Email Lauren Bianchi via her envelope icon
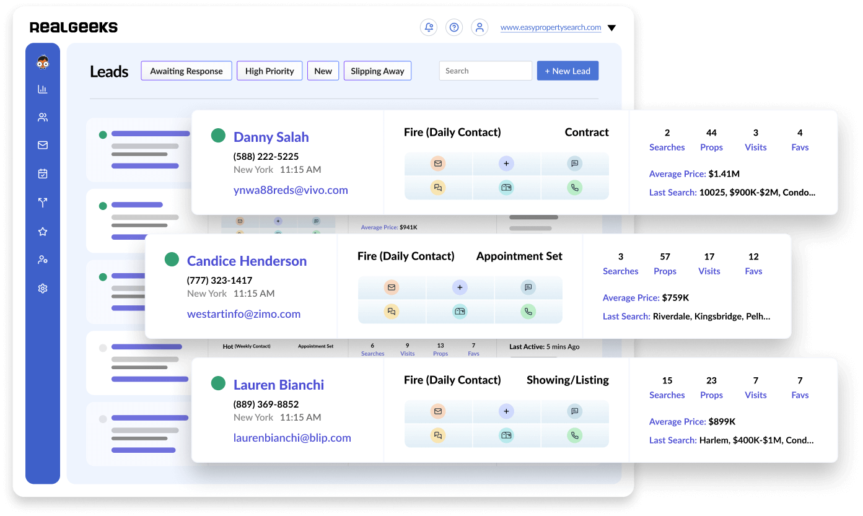 438,411
